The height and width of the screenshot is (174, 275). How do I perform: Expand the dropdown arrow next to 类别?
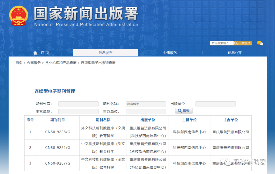tap(249, 43)
